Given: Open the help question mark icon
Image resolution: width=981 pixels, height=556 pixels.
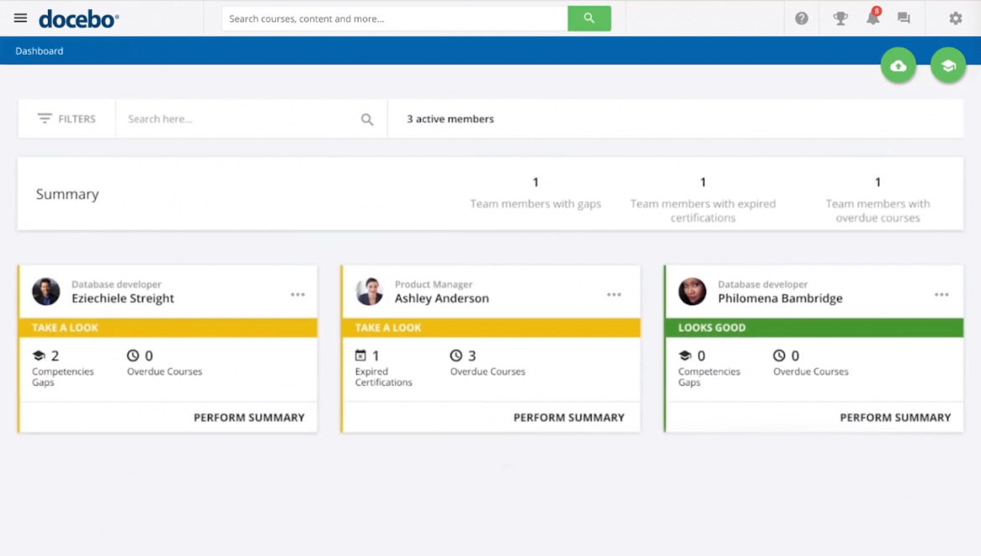Looking at the screenshot, I should (802, 18).
